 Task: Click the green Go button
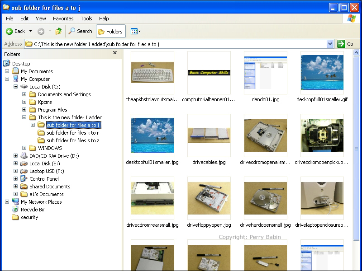coord(341,44)
